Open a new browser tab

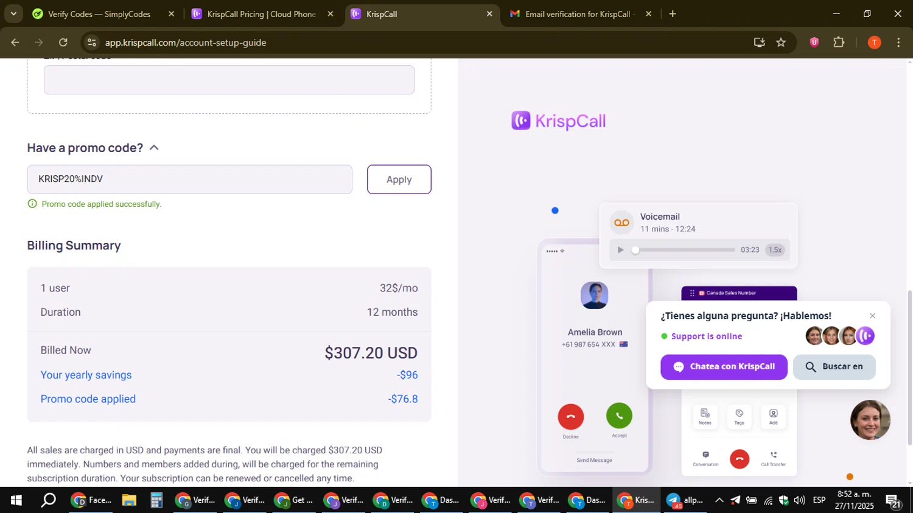(x=673, y=14)
